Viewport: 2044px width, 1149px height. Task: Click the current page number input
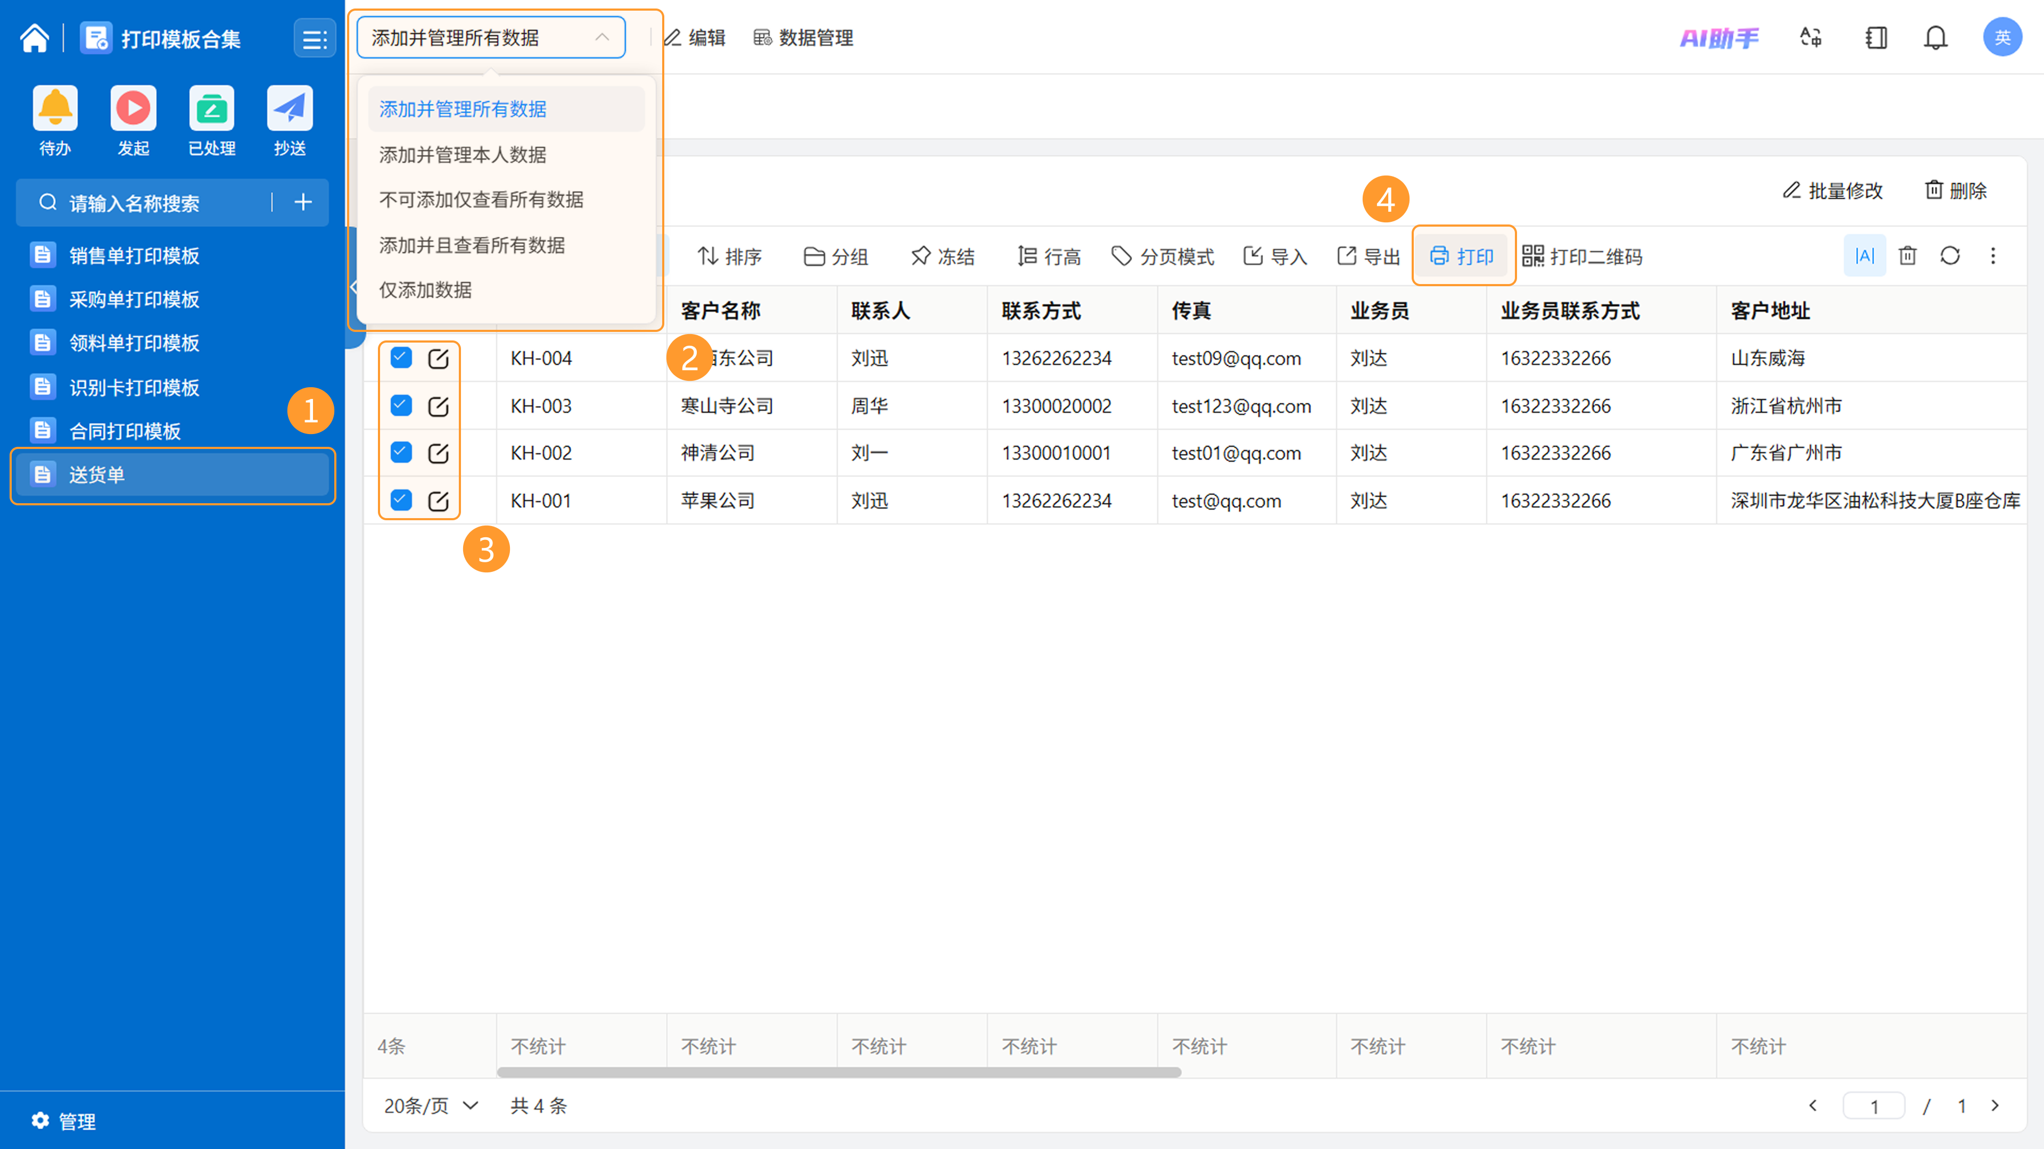click(1874, 1105)
